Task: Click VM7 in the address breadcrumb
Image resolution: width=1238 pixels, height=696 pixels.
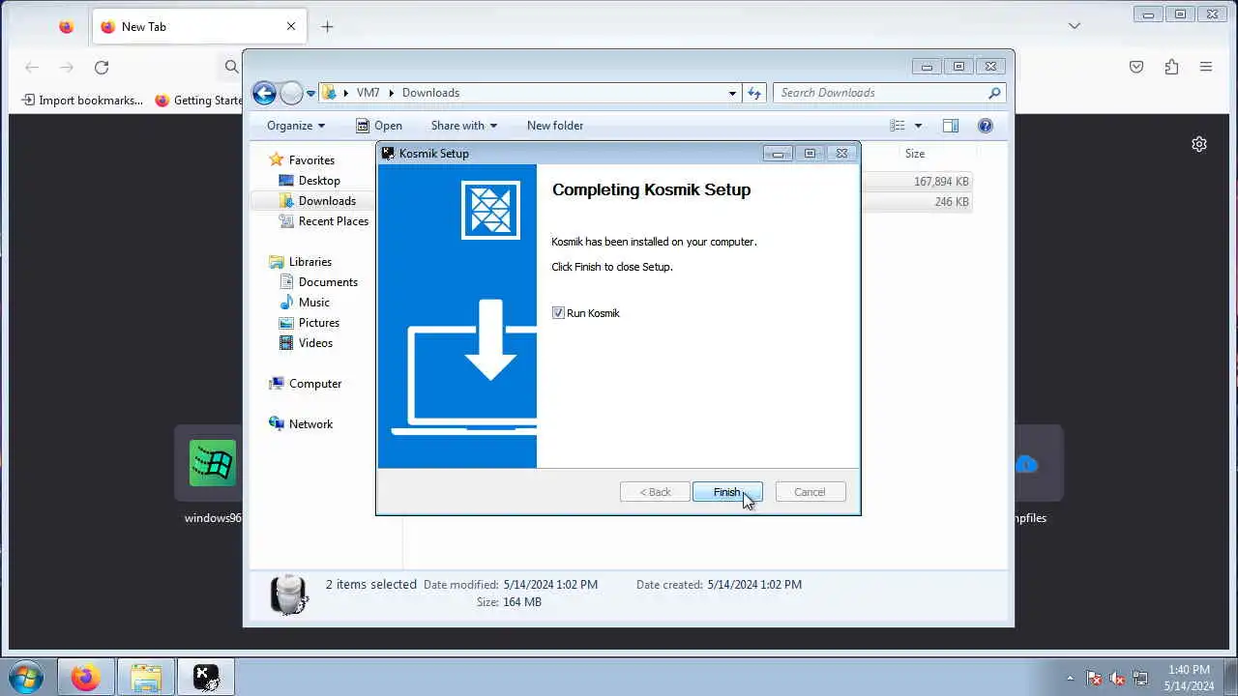Action: tap(368, 93)
